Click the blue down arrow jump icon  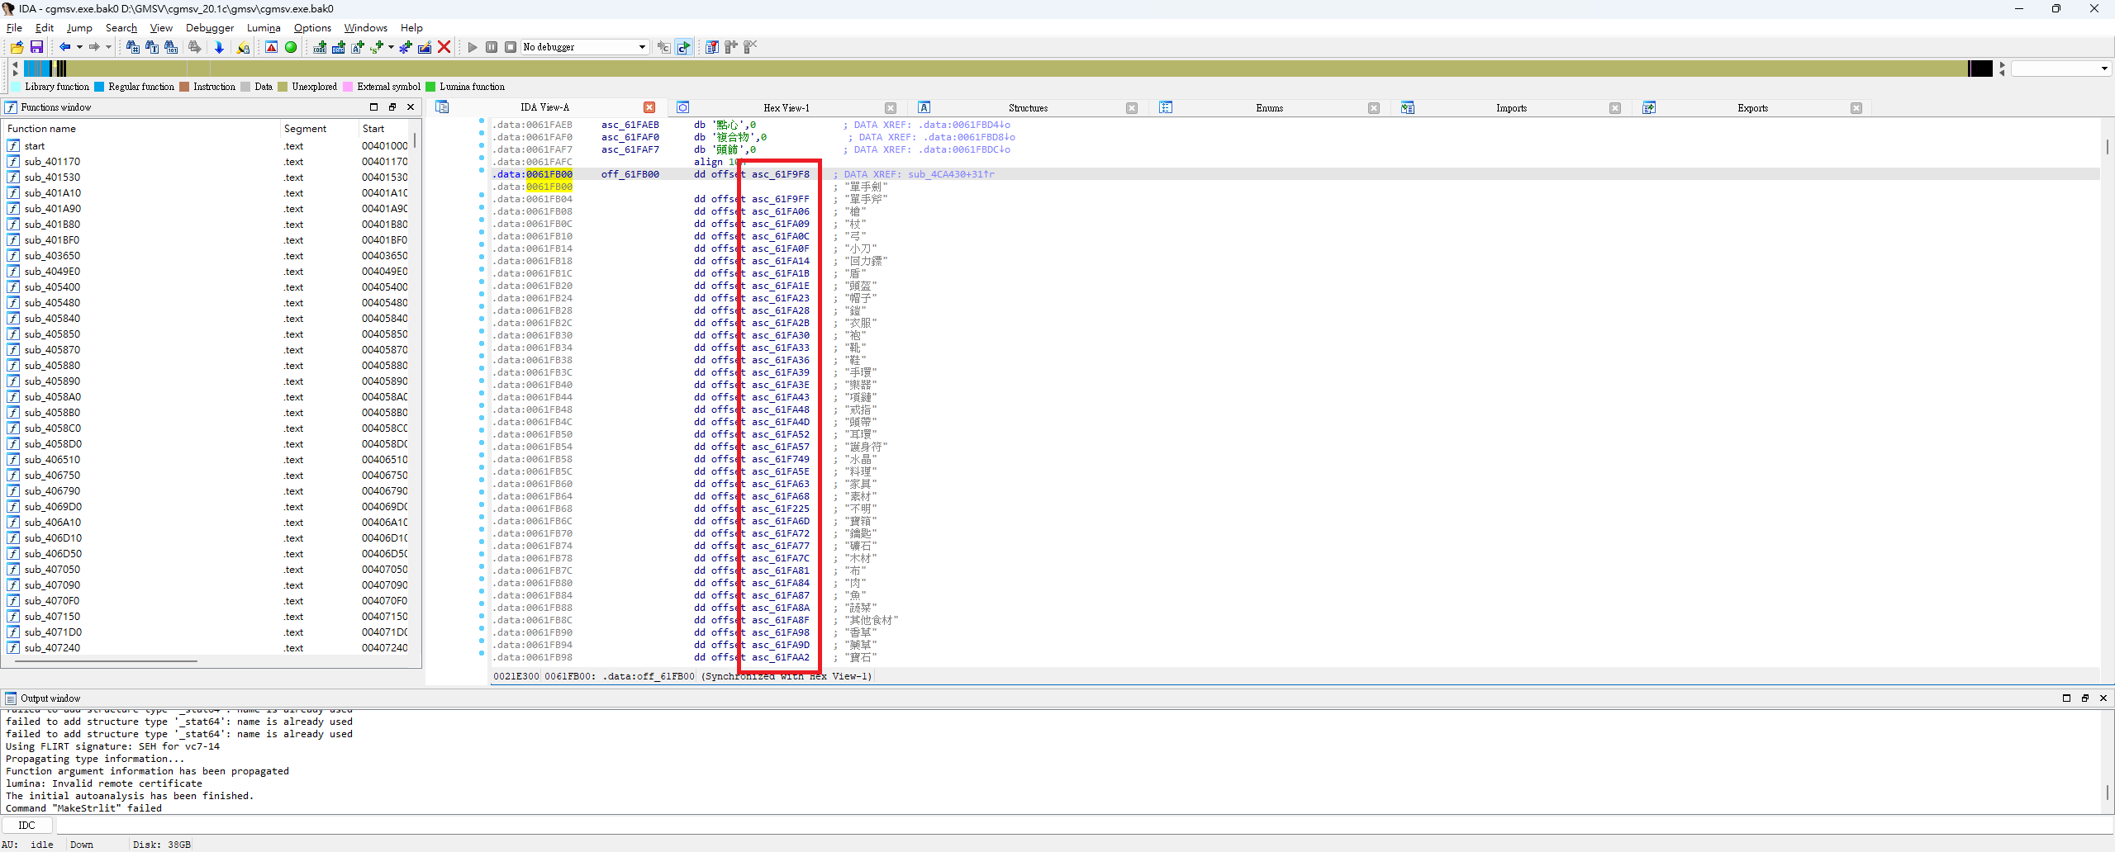[219, 47]
